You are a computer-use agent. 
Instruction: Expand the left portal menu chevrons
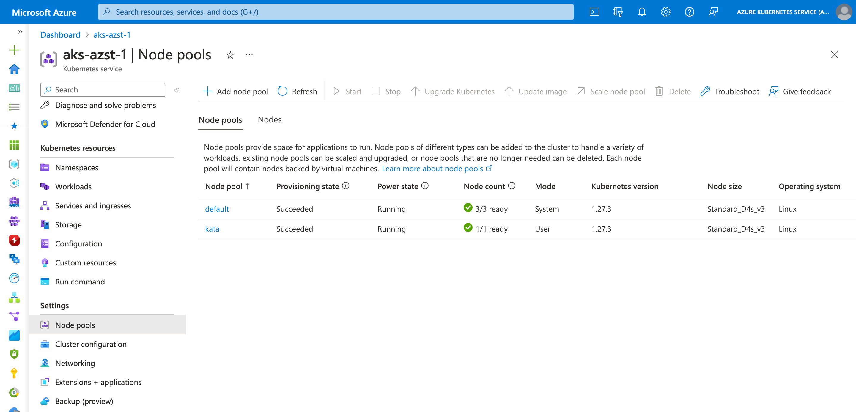[20, 32]
